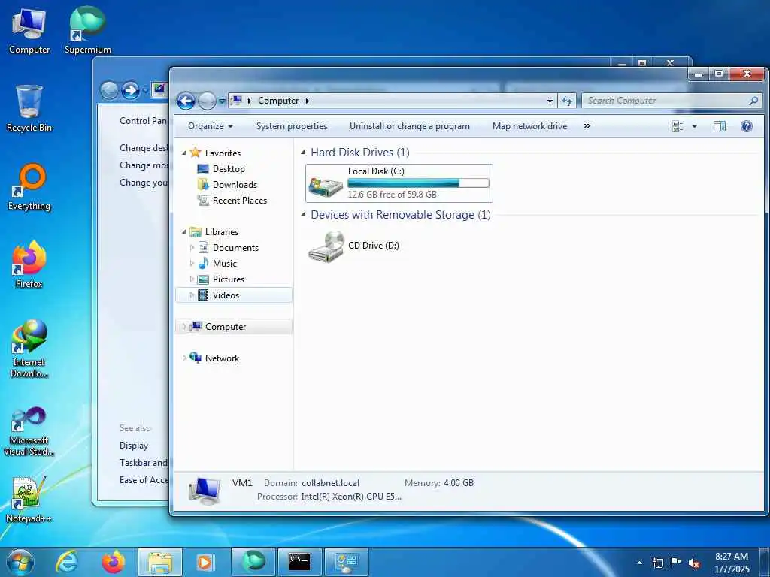
Task: Expand the Pictures library node
Action: (x=192, y=279)
